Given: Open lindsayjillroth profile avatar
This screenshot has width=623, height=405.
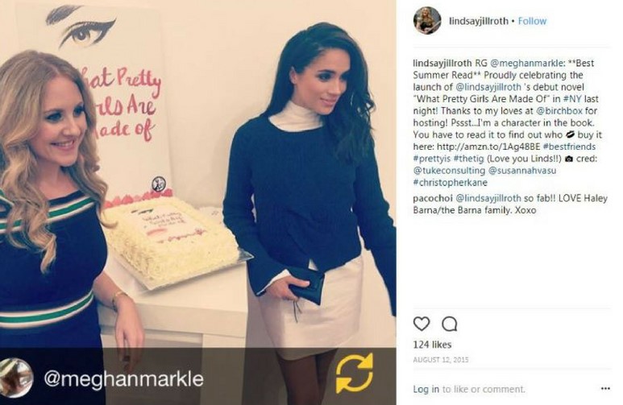Looking at the screenshot, I should click(x=427, y=21).
